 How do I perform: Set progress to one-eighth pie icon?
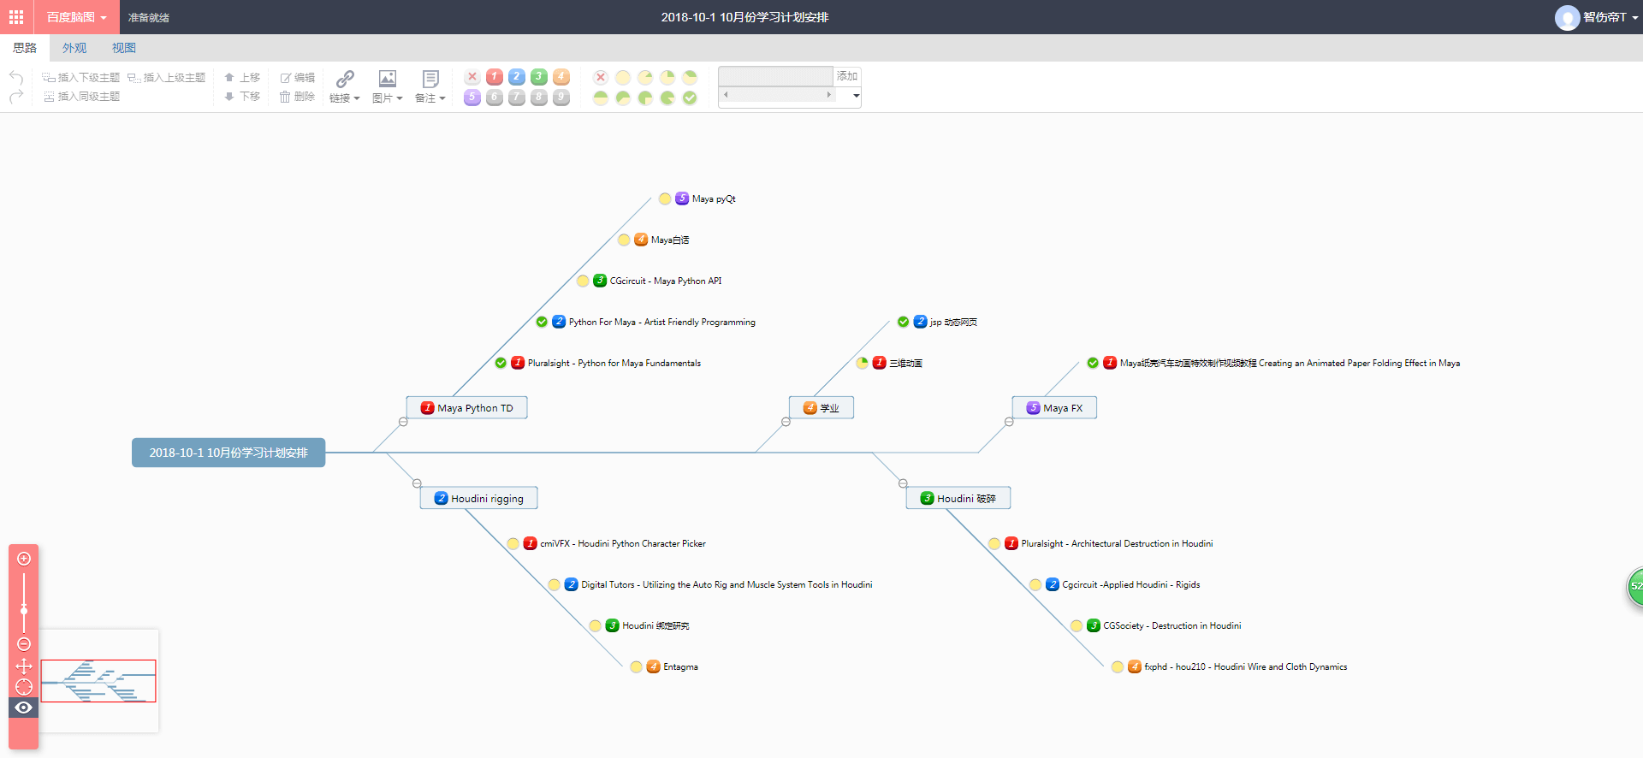point(645,77)
